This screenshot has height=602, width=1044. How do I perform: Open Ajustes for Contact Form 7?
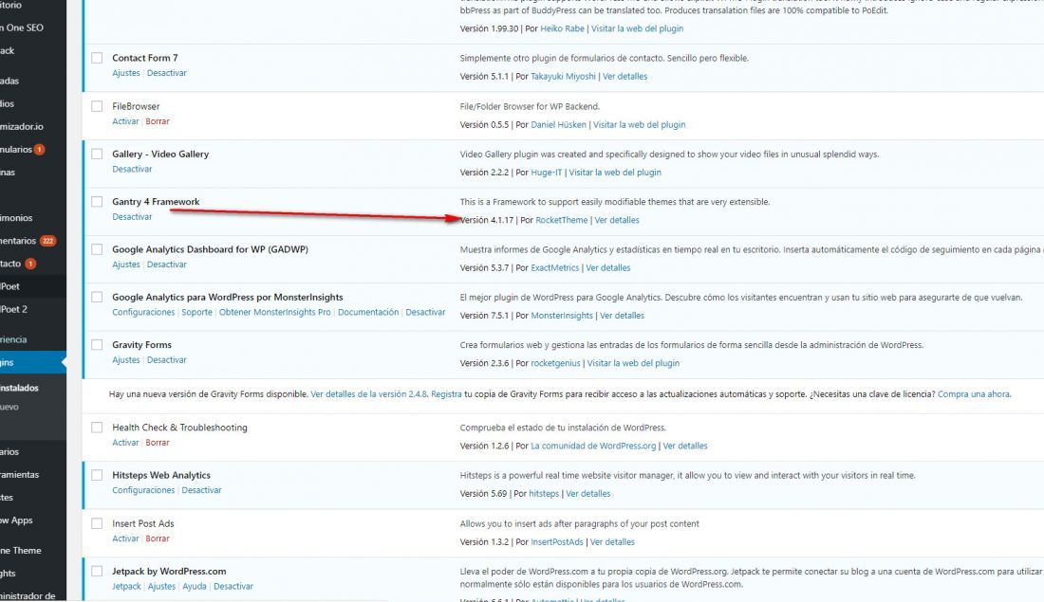pos(126,73)
